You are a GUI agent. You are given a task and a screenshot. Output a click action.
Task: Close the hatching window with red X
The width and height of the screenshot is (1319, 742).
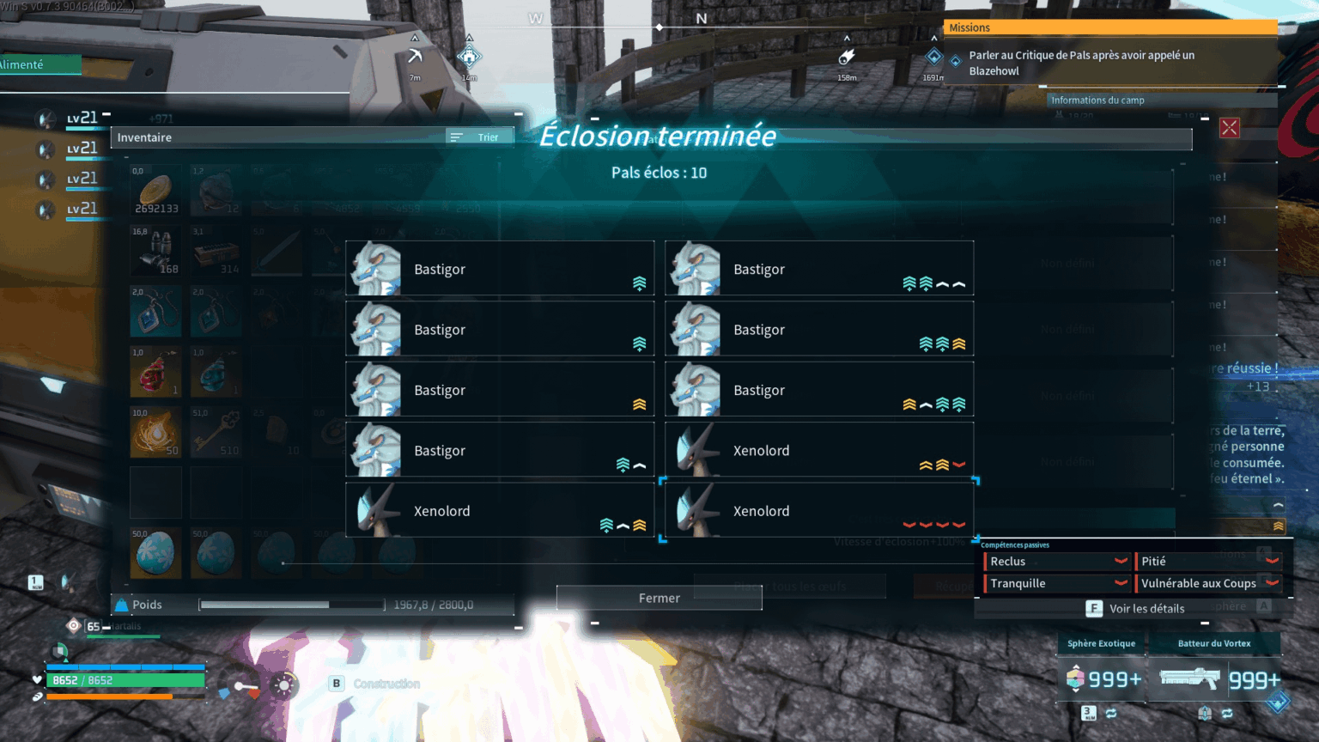point(1230,128)
